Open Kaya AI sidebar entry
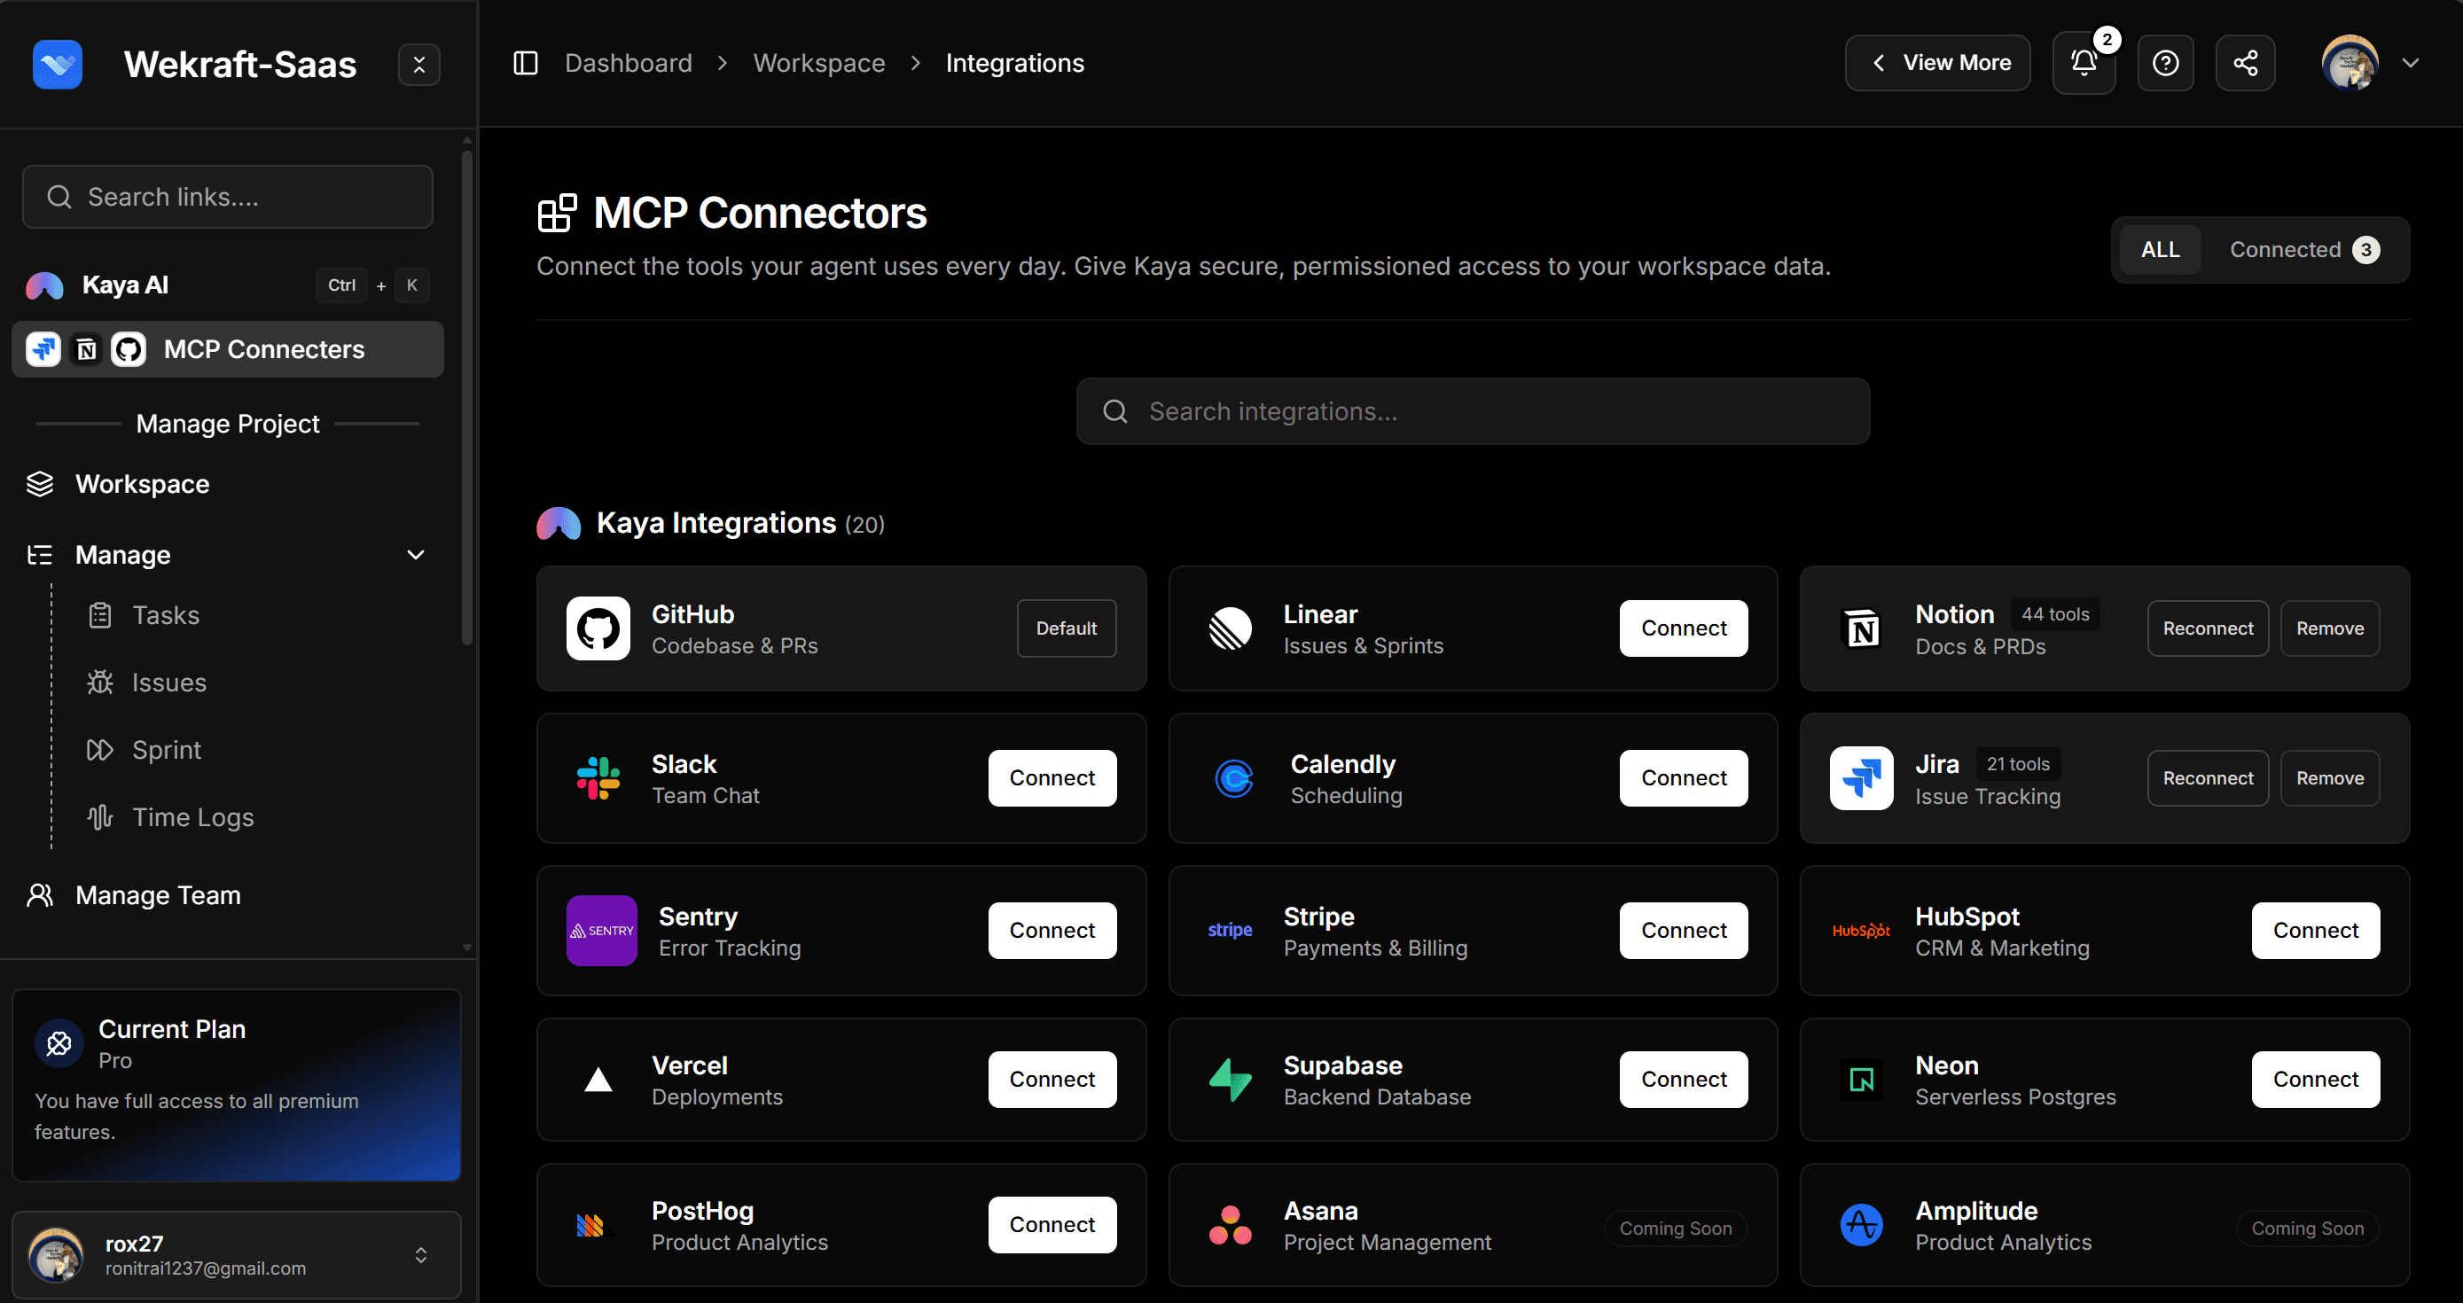This screenshot has height=1303, width=2463. (x=228, y=285)
